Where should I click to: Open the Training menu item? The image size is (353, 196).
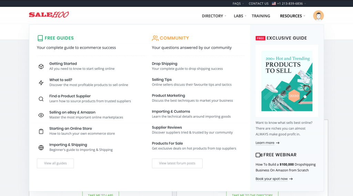(261, 16)
